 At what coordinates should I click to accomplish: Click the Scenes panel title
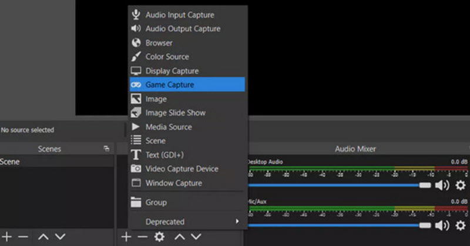pos(49,149)
